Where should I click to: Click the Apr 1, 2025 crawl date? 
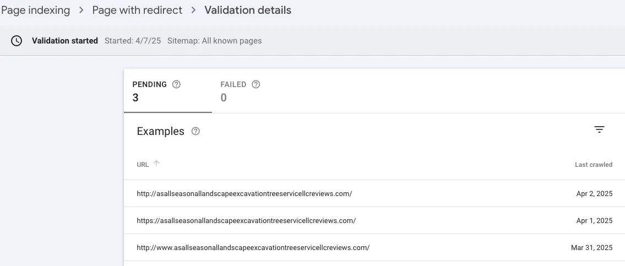point(594,220)
